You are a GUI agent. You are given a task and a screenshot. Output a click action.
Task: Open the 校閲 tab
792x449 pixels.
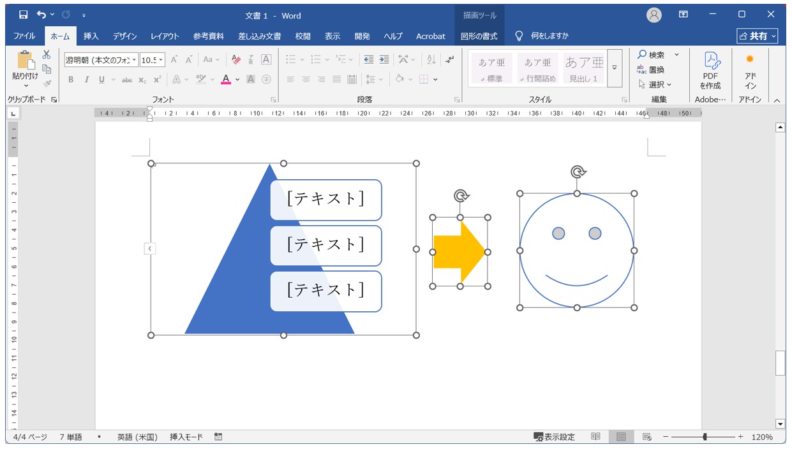303,36
